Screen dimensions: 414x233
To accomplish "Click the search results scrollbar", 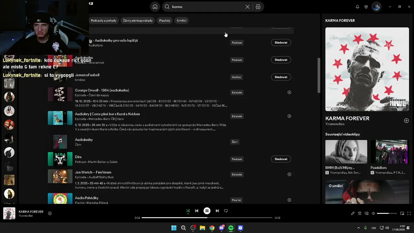I will (319, 75).
